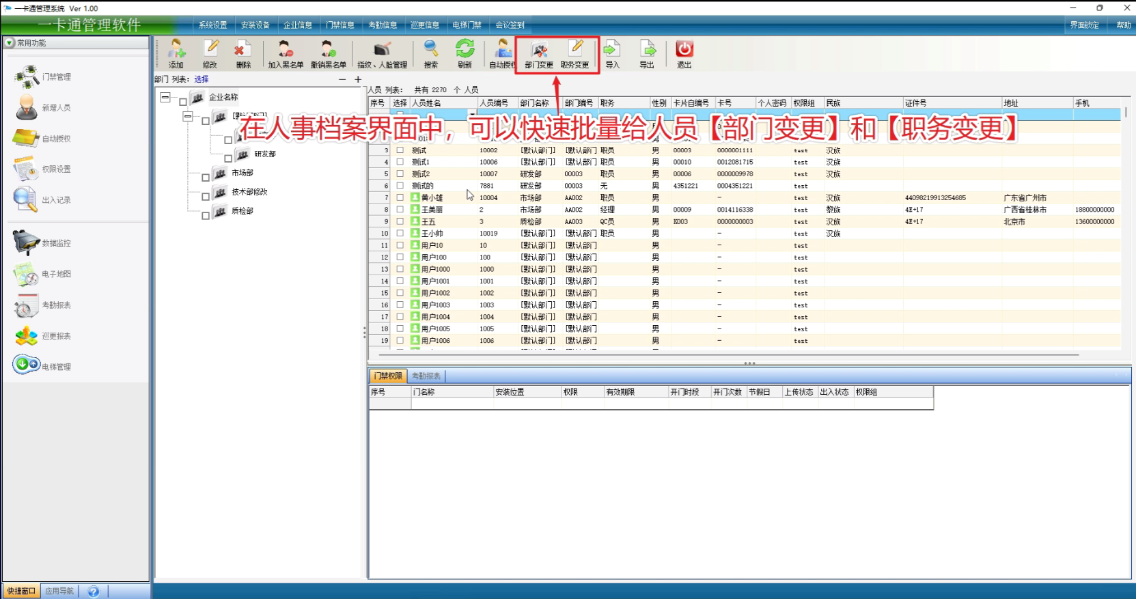Click the horizontal scrollbar under the personnel table
Viewport: 1136px width, 599px height.
pos(728,355)
